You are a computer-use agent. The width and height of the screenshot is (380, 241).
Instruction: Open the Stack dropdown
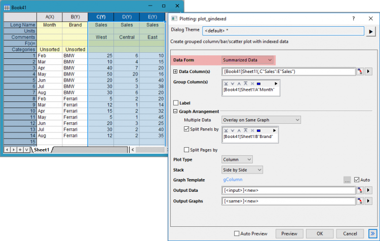(242, 170)
